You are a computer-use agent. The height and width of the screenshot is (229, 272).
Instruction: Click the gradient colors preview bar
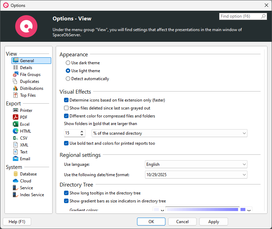pyautogui.click(x=202, y=210)
